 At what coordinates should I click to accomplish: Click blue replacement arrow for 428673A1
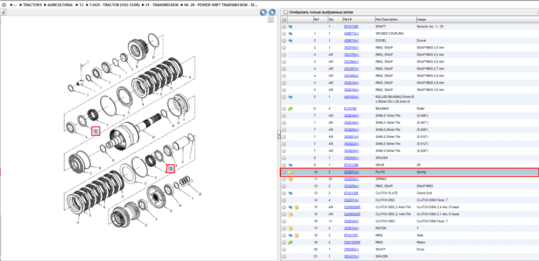pyautogui.click(x=290, y=34)
